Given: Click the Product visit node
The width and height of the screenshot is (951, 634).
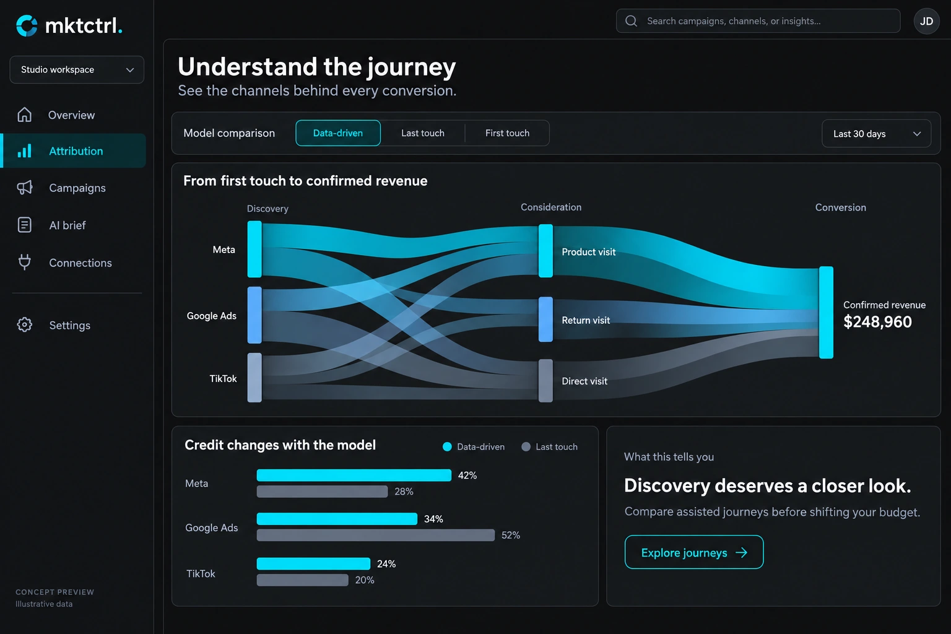Looking at the screenshot, I should tap(545, 251).
